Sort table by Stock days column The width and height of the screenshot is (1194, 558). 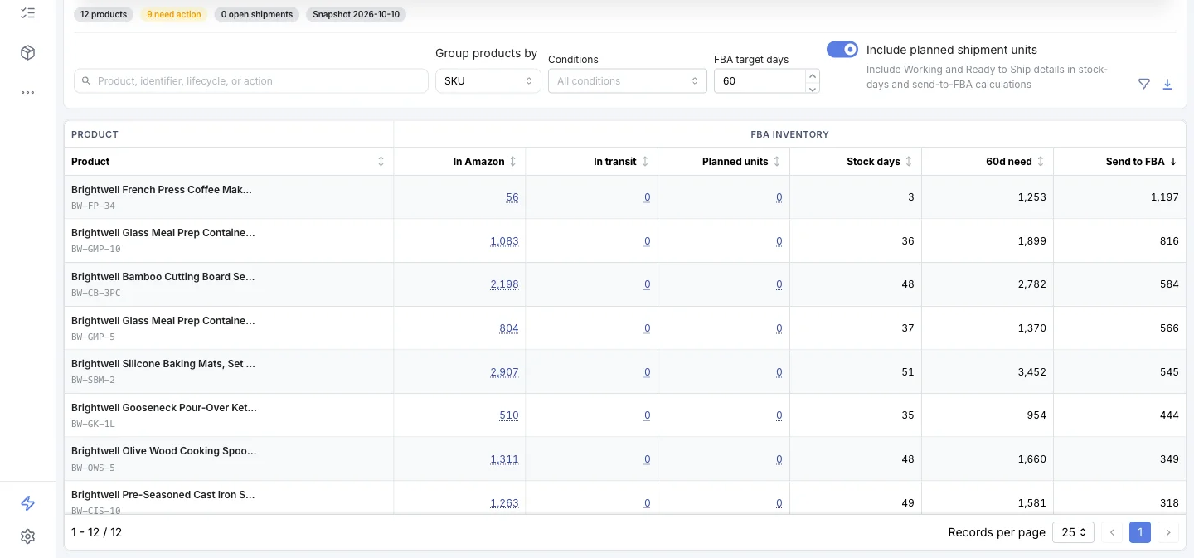[909, 162]
